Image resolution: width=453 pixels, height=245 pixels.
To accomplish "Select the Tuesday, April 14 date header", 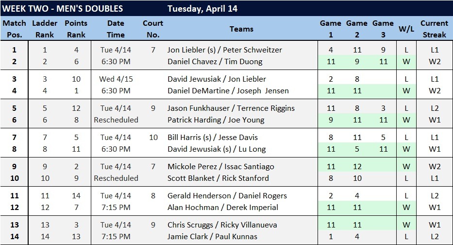I will point(202,9).
